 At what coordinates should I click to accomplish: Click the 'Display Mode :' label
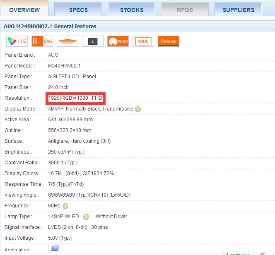pos(21,109)
